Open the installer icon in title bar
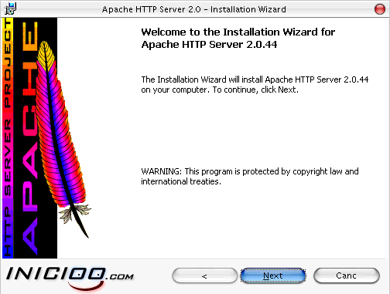The image size is (390, 294). [11, 8]
